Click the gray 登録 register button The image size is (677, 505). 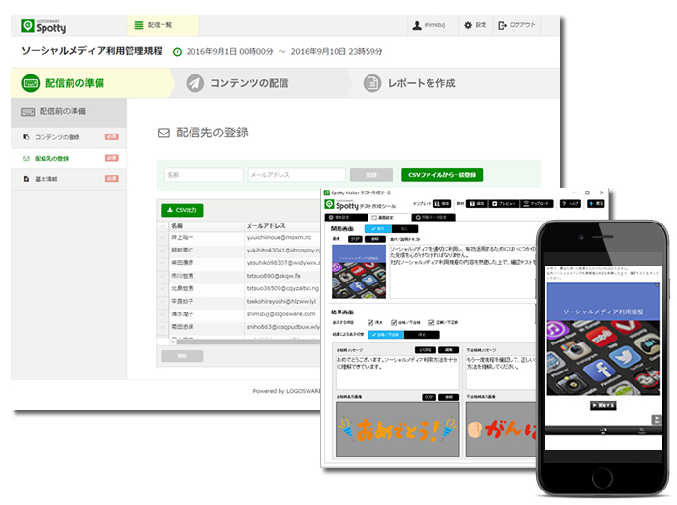(x=371, y=175)
